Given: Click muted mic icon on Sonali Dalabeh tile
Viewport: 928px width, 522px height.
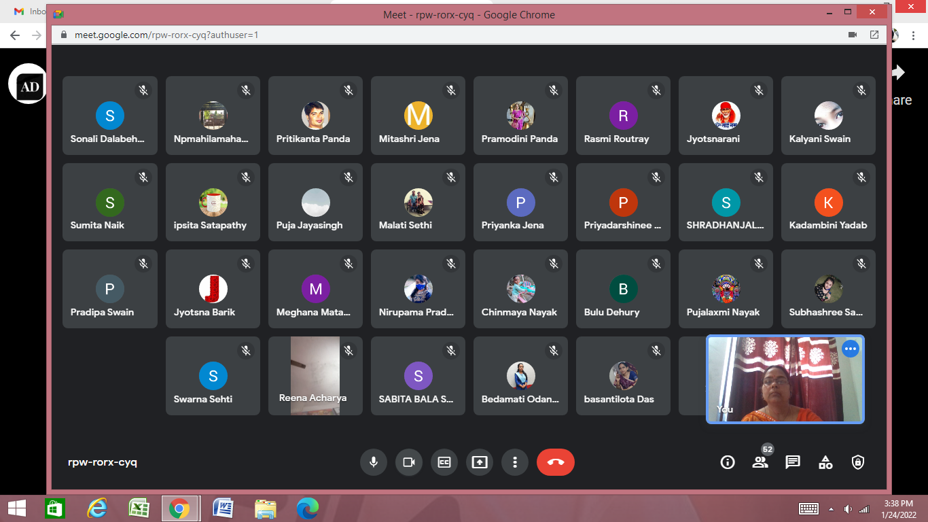Looking at the screenshot, I should coord(143,90).
